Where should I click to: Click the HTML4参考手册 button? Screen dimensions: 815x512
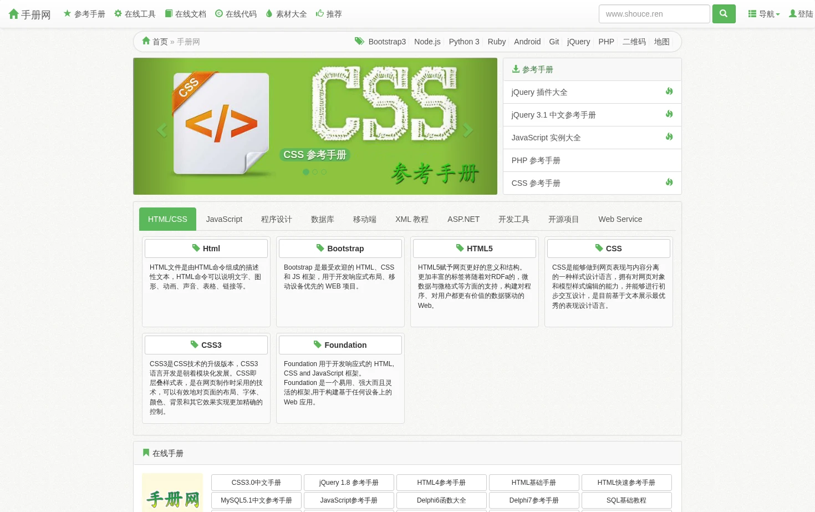tap(441, 483)
